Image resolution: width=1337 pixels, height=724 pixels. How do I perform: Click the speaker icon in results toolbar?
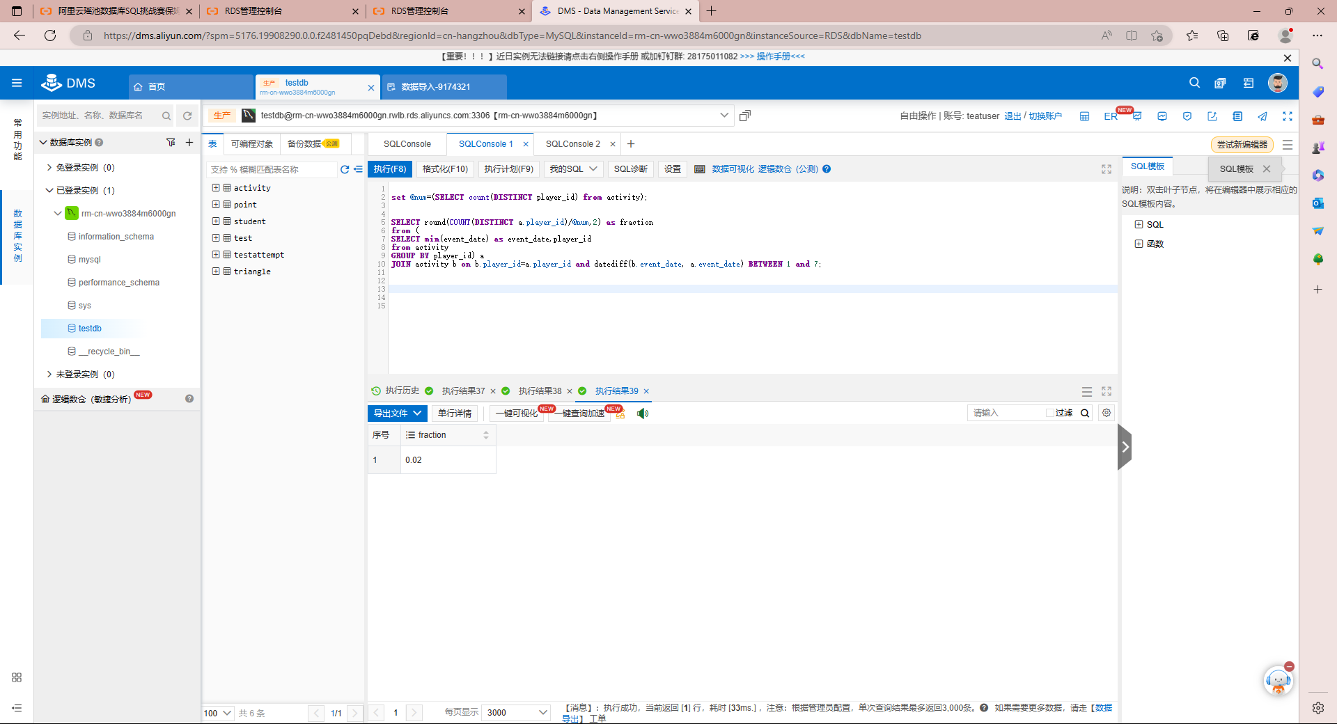(x=643, y=414)
